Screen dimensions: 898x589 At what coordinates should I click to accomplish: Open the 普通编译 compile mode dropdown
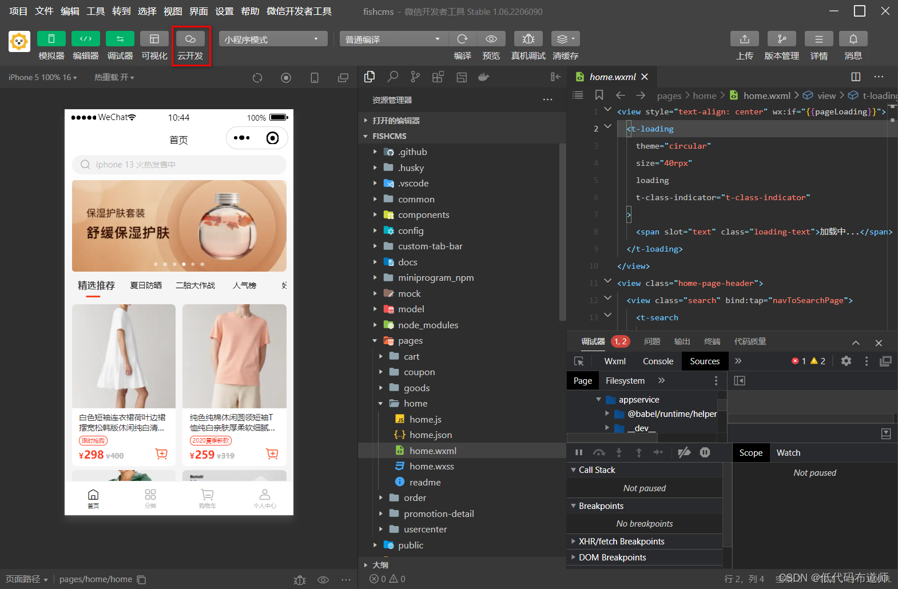(x=394, y=39)
